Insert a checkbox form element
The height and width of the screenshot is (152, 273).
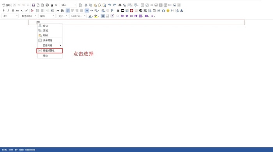point(147,5)
